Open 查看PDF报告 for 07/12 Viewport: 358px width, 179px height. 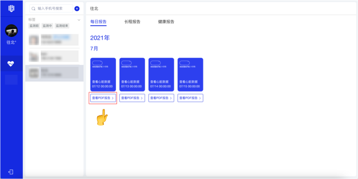[x=103, y=98]
